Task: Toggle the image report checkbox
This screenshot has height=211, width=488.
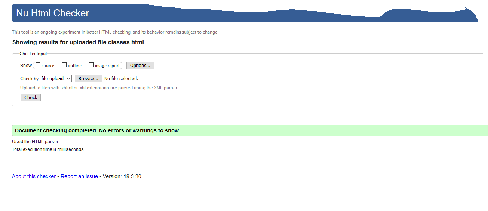Action: 92,65
